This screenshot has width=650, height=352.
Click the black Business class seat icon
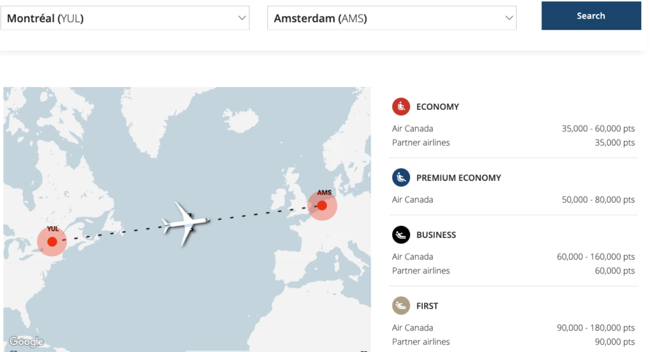click(x=401, y=235)
